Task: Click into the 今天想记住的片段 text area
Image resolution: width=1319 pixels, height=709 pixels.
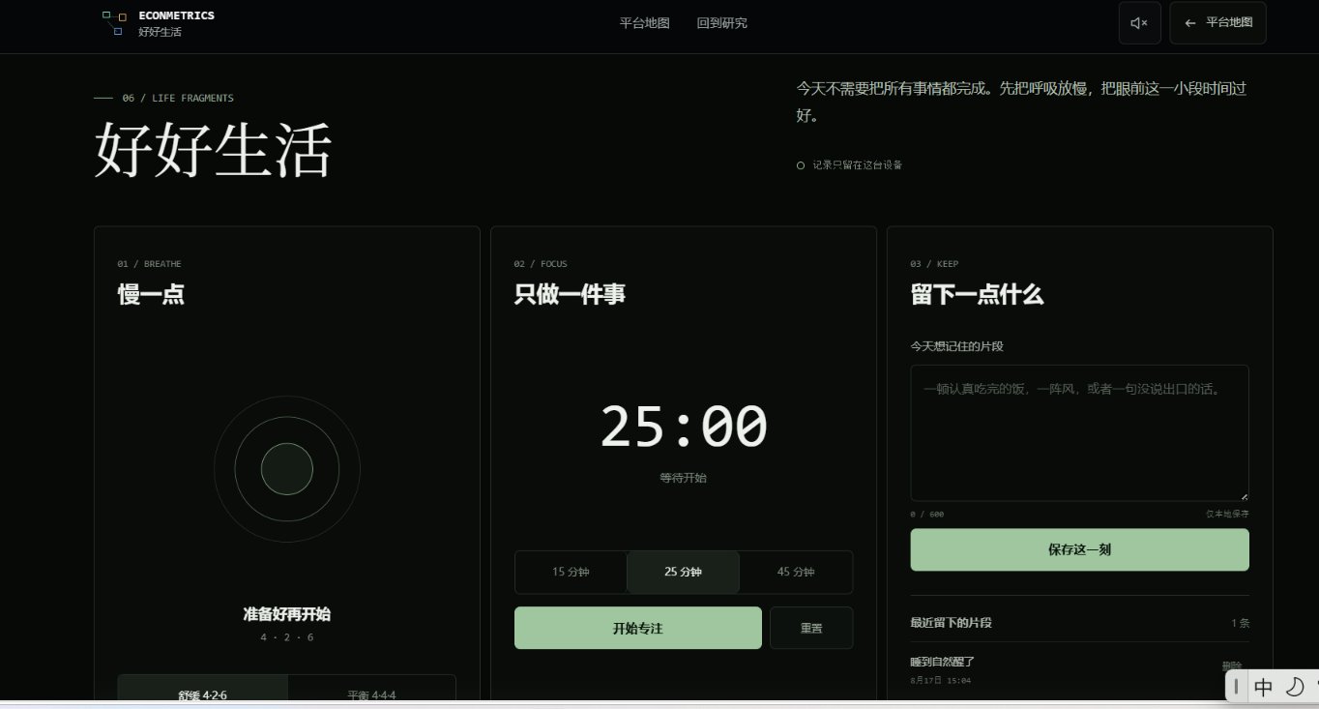Action: pyautogui.click(x=1079, y=432)
